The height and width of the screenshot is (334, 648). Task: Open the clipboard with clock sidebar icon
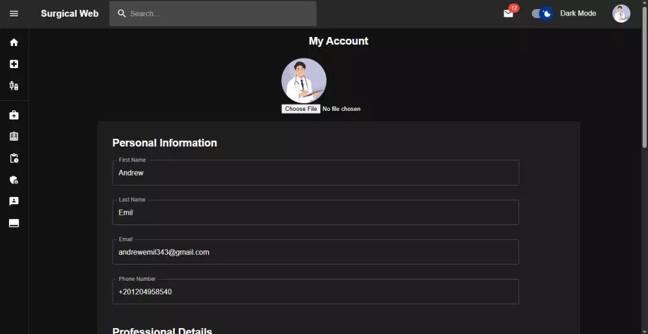click(x=14, y=158)
